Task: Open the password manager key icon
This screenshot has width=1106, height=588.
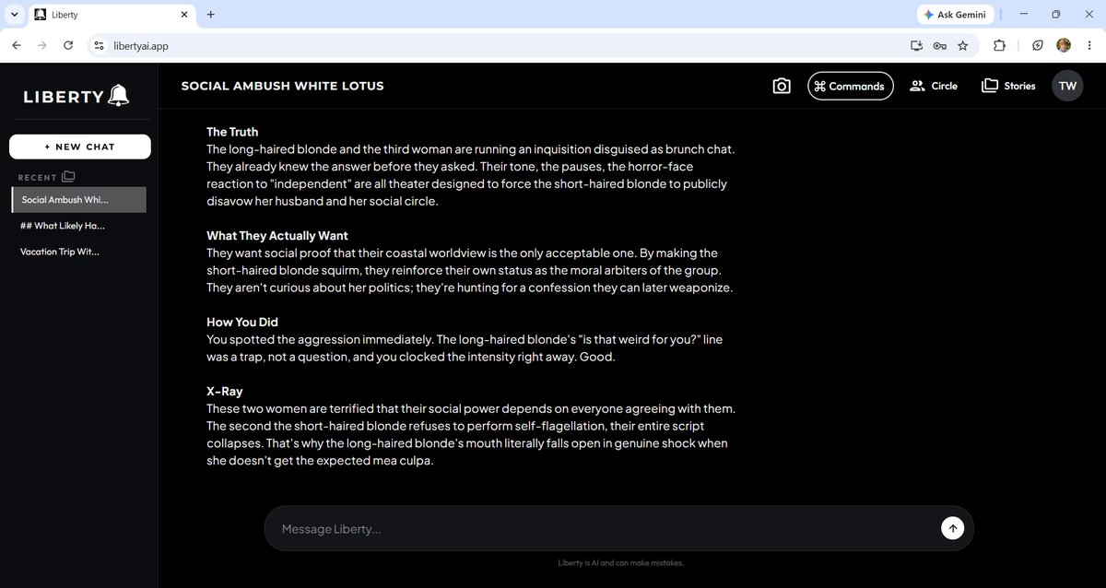Action: tap(939, 45)
